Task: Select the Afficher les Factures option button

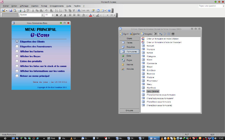Action: (17, 52)
